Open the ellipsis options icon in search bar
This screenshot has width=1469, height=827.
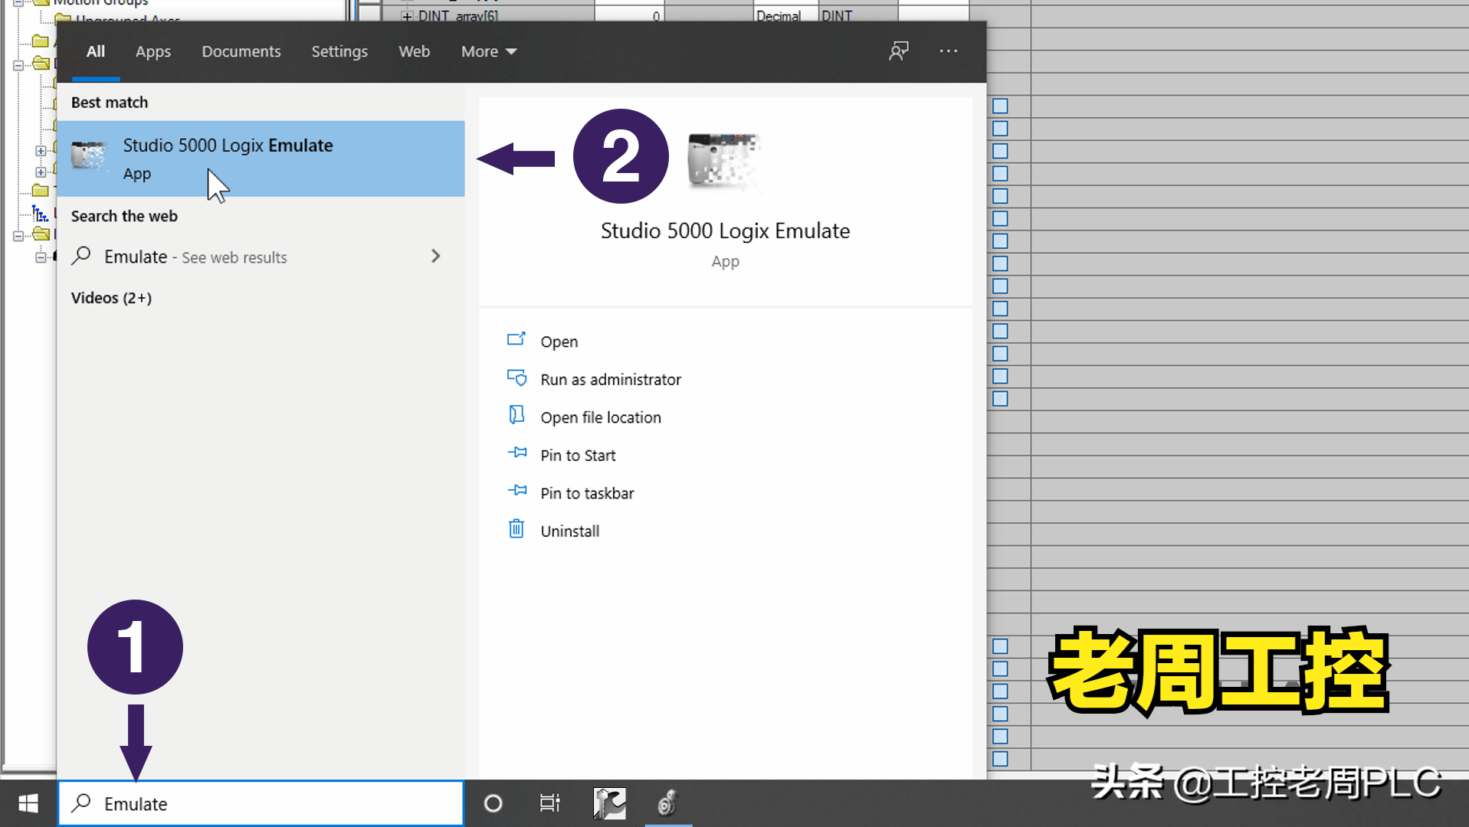coord(948,51)
